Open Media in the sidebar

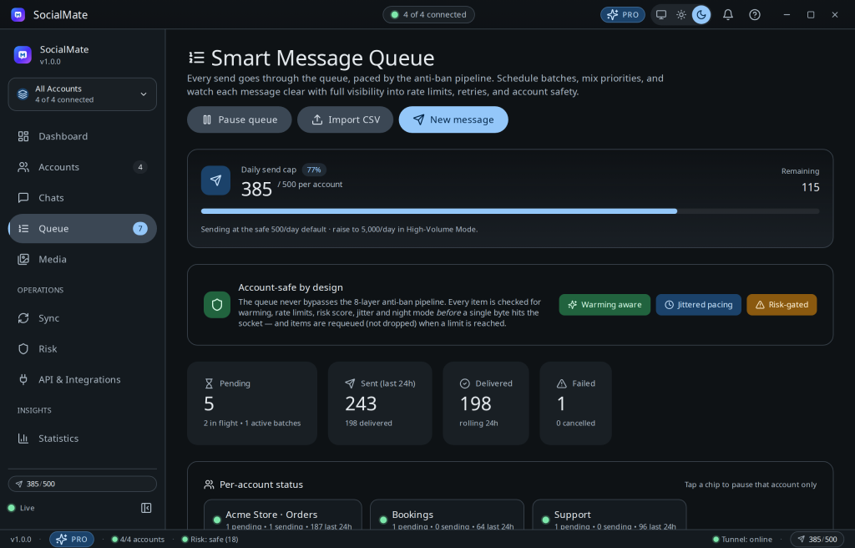[83, 259]
